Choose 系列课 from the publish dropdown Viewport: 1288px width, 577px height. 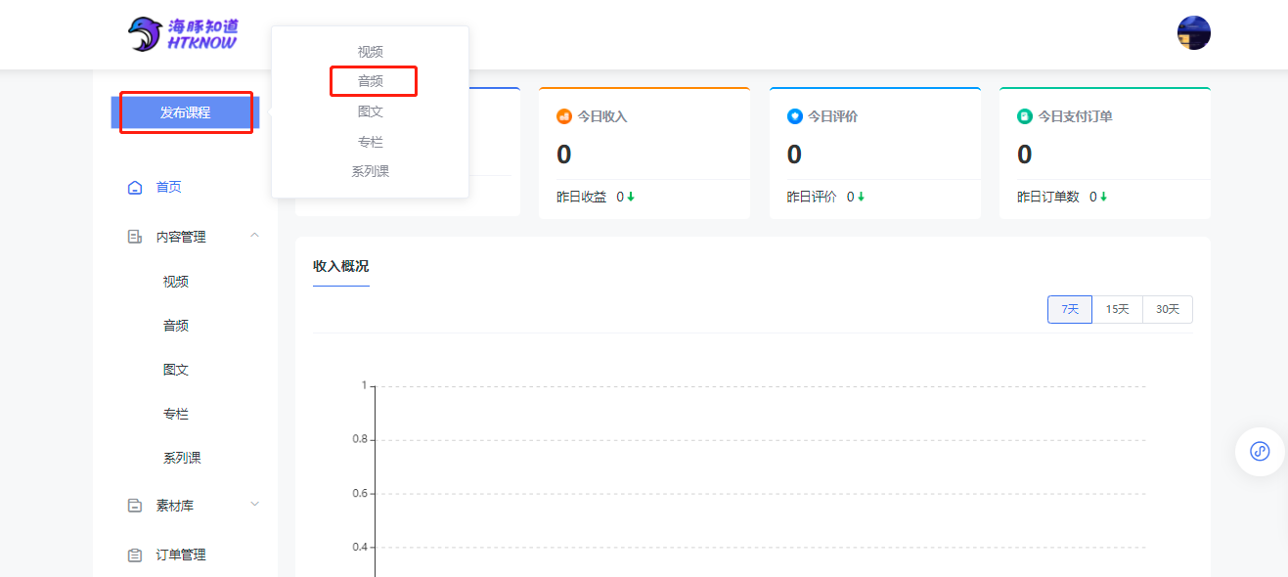371,171
